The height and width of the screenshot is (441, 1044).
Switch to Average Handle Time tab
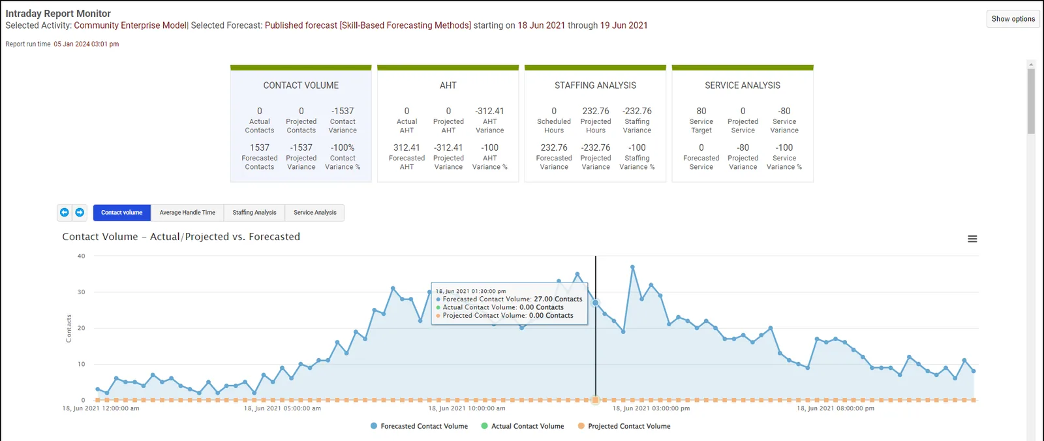[187, 213]
